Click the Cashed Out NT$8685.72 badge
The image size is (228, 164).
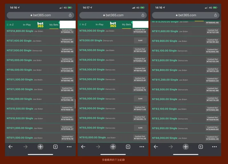click(67, 31)
